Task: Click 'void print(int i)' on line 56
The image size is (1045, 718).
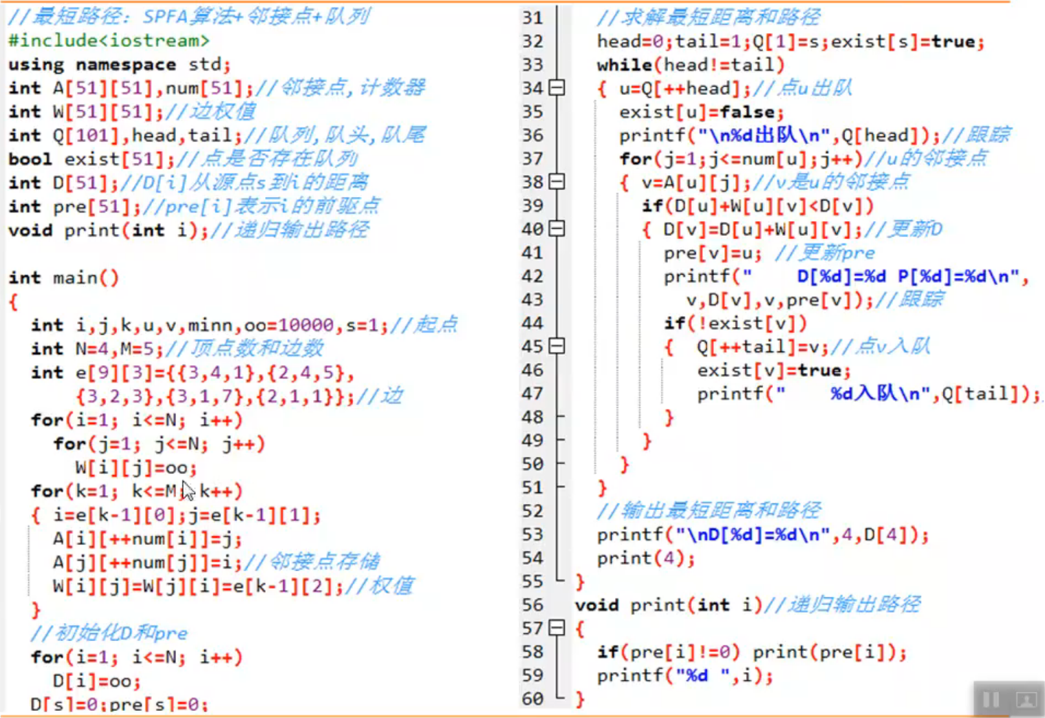Action: 669,605
